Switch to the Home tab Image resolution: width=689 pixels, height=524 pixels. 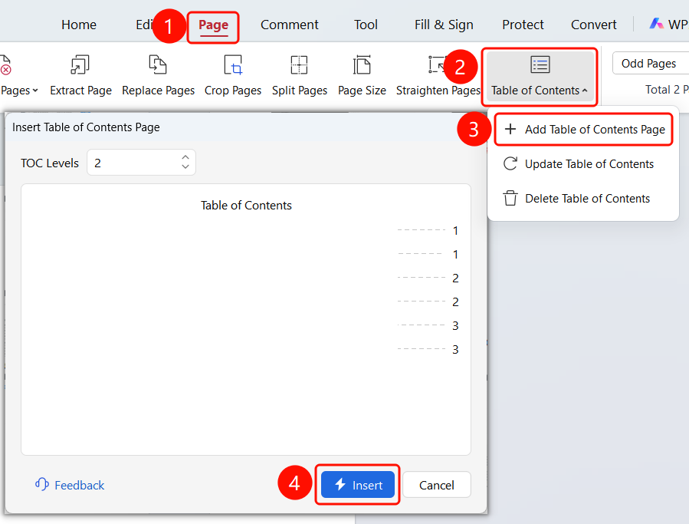click(x=79, y=25)
